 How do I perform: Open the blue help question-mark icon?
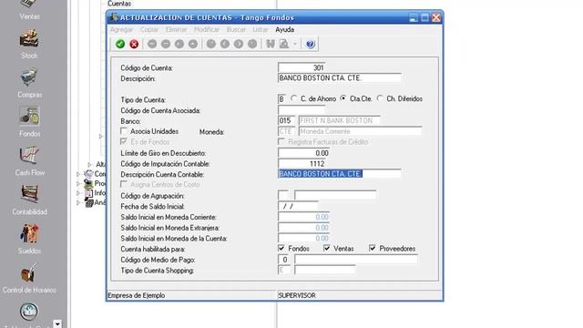[311, 44]
